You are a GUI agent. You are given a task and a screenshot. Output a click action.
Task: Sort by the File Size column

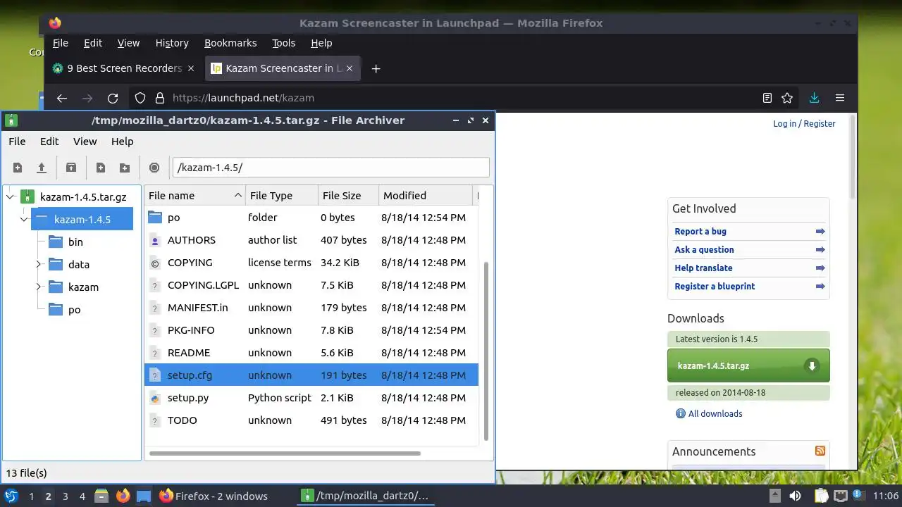(x=348, y=195)
